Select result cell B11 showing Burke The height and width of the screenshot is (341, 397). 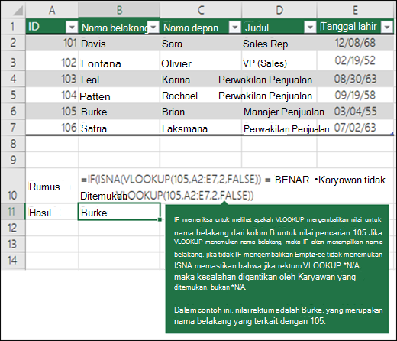tap(119, 212)
